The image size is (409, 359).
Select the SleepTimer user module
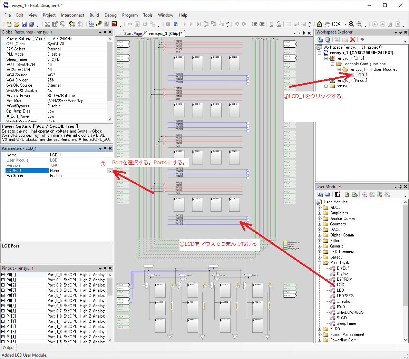pyautogui.click(x=346, y=323)
